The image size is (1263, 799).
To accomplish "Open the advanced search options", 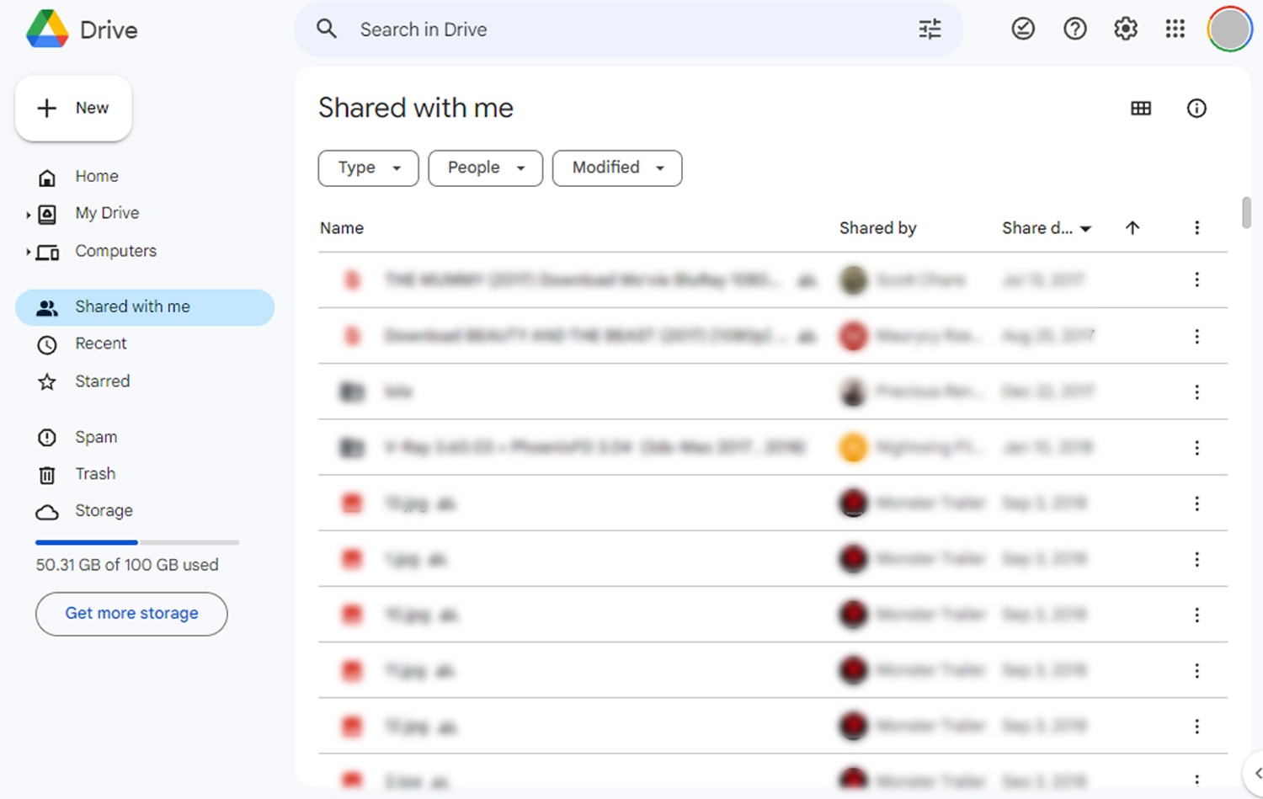I will click(930, 29).
